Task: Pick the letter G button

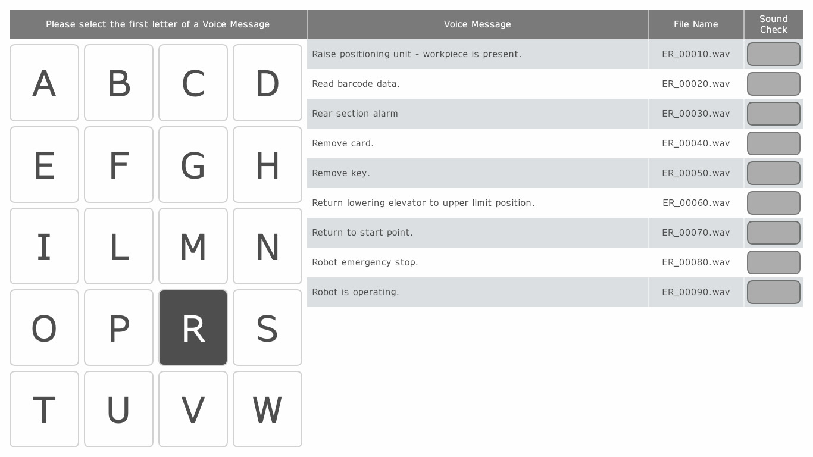Action: point(193,165)
